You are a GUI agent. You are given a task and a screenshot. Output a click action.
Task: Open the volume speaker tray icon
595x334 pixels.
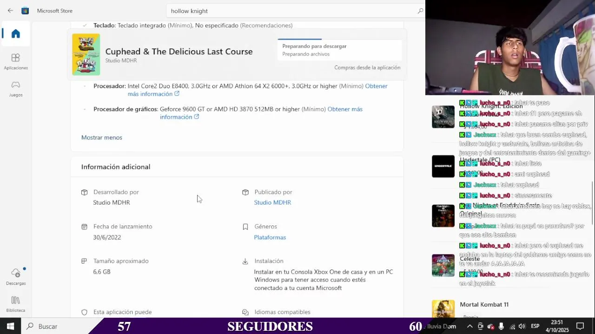click(x=522, y=326)
